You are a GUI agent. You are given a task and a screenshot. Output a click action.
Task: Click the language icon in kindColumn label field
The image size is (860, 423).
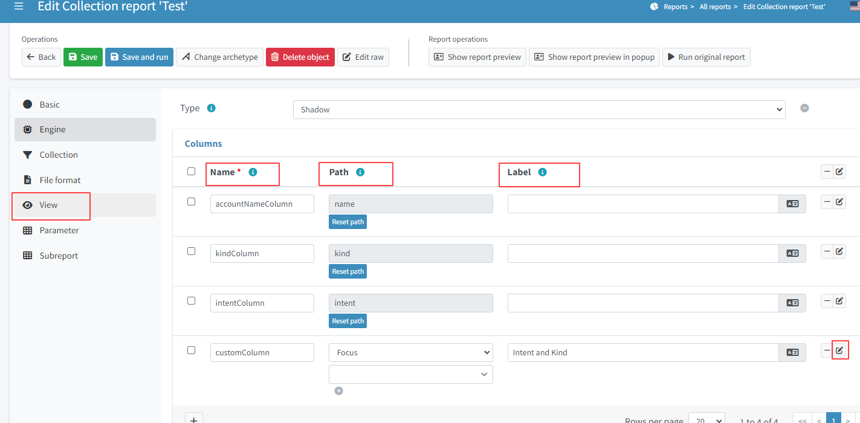pos(792,253)
